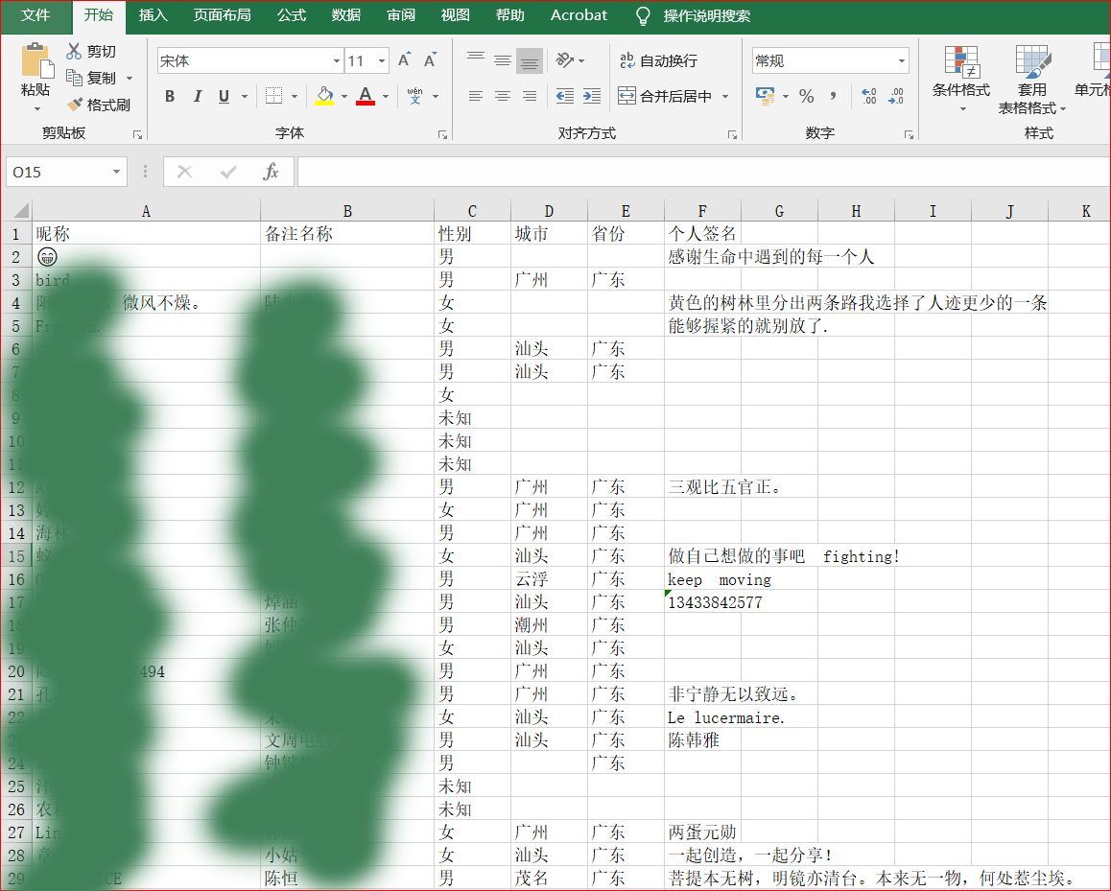Click the fill color paint bucket
Image resolution: width=1111 pixels, height=891 pixels.
[x=324, y=96]
